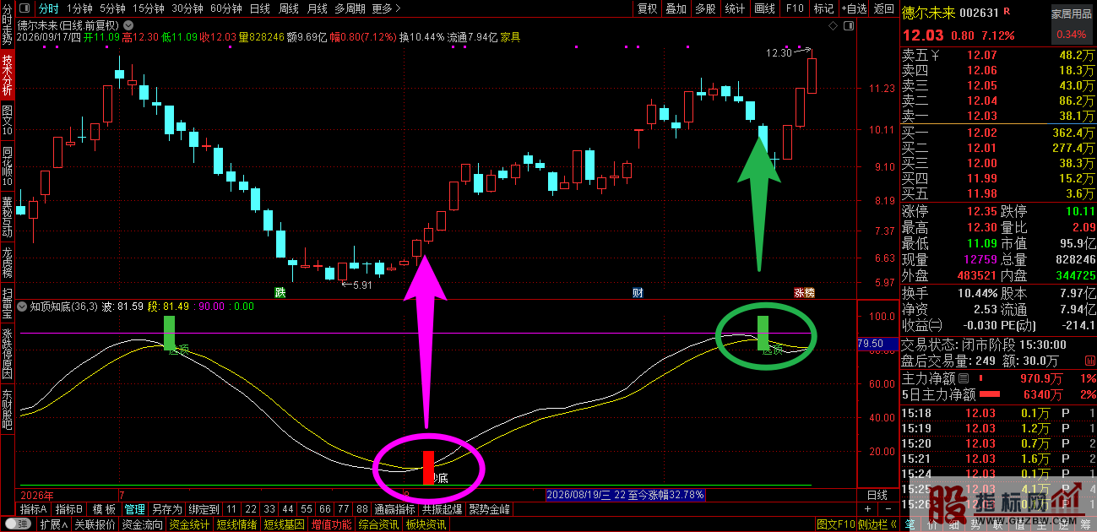Click the circled arrow beside 德尔未来(日线,前复权)

coord(127,26)
